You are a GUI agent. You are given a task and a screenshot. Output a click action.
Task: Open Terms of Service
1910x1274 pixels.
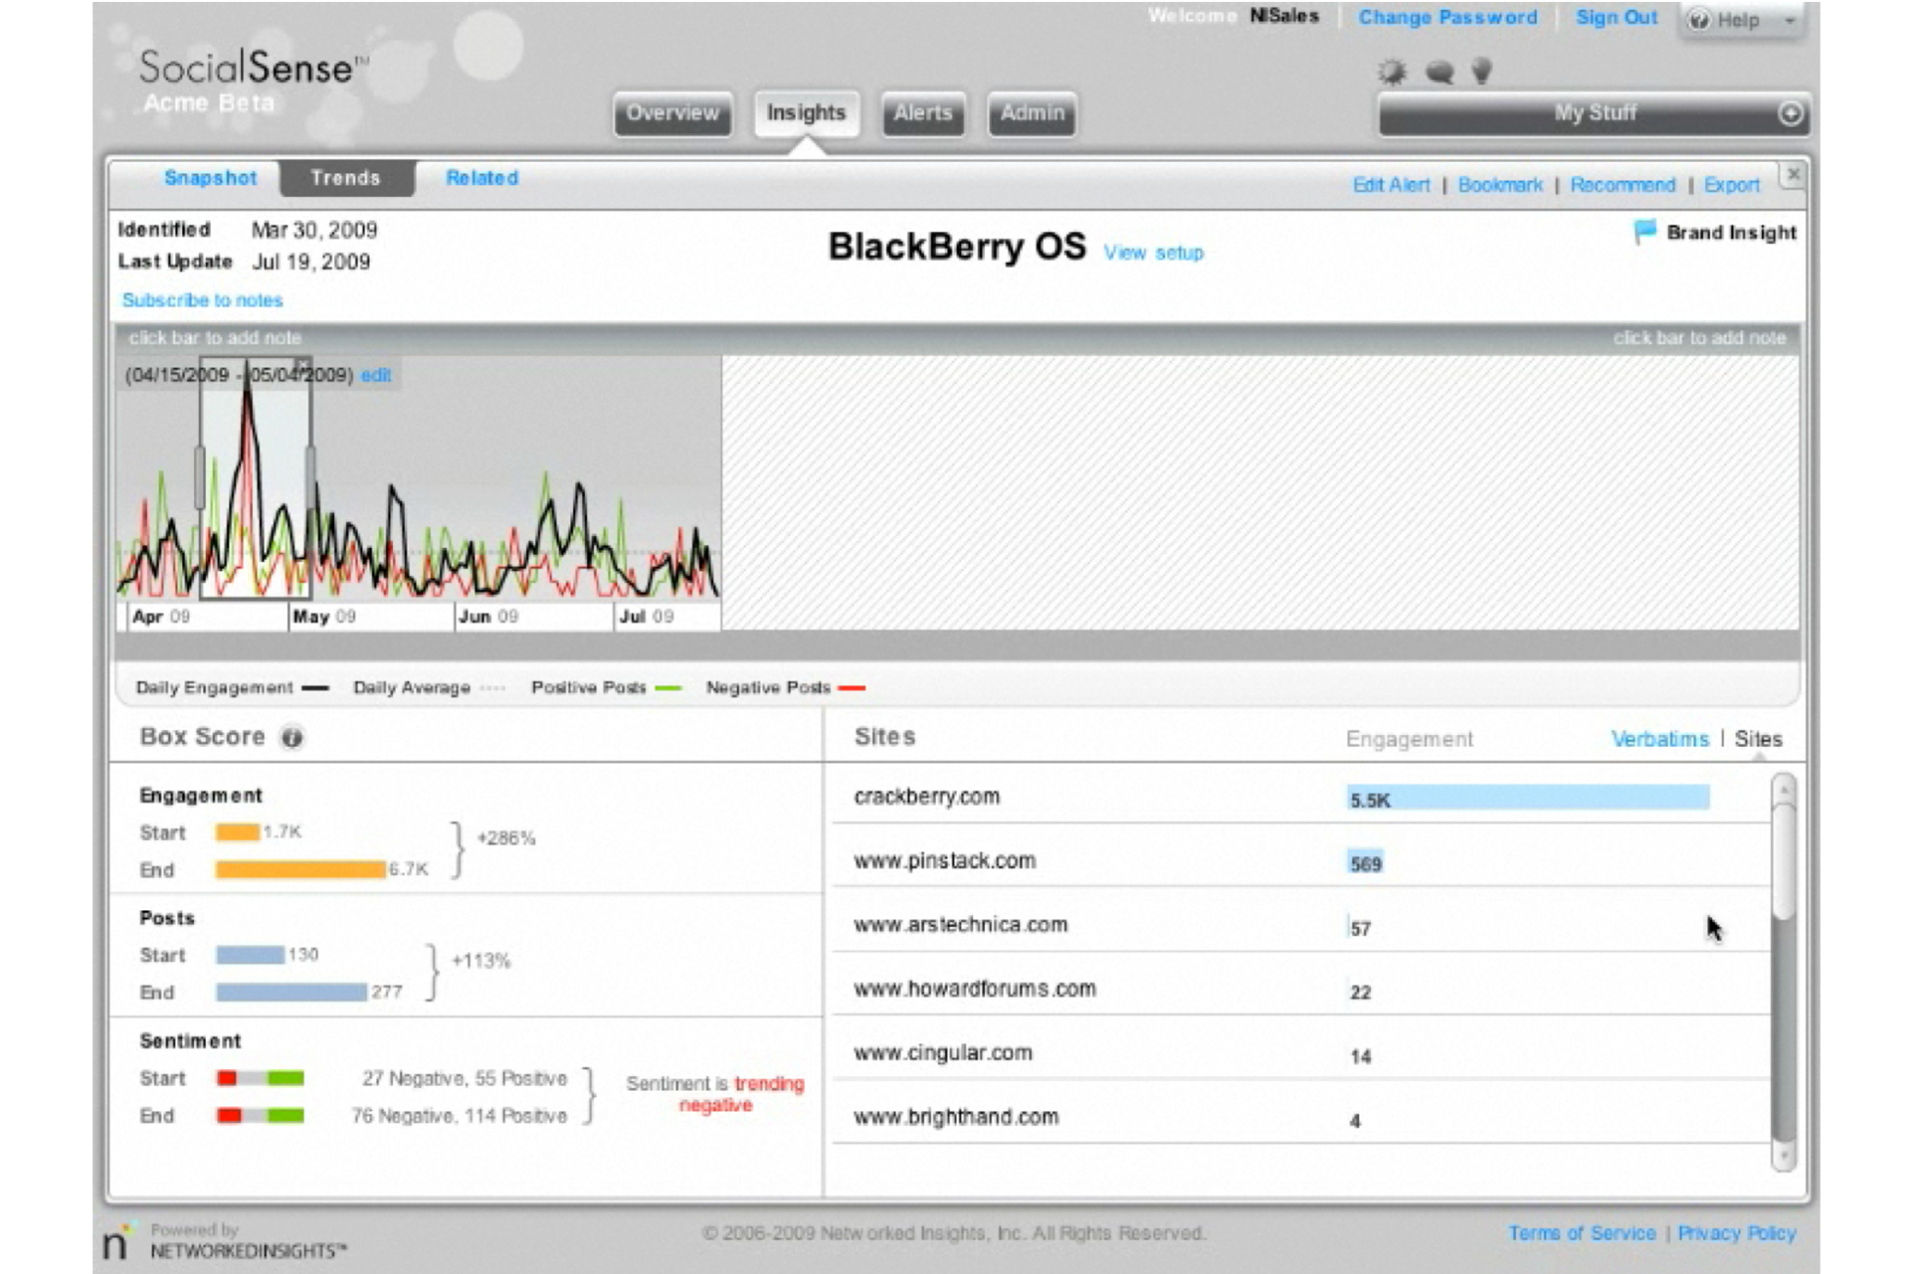coord(1582,1233)
